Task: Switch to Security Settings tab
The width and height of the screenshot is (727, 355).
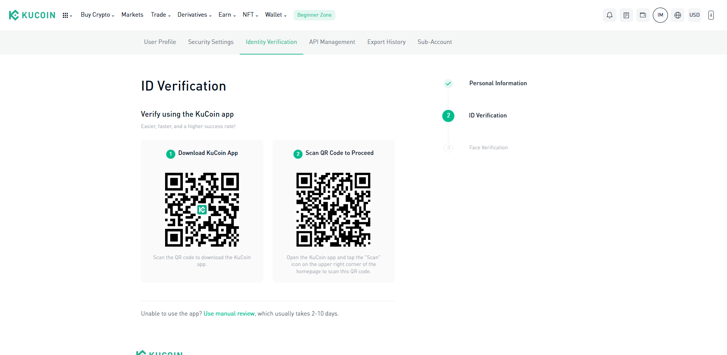Action: tap(211, 42)
